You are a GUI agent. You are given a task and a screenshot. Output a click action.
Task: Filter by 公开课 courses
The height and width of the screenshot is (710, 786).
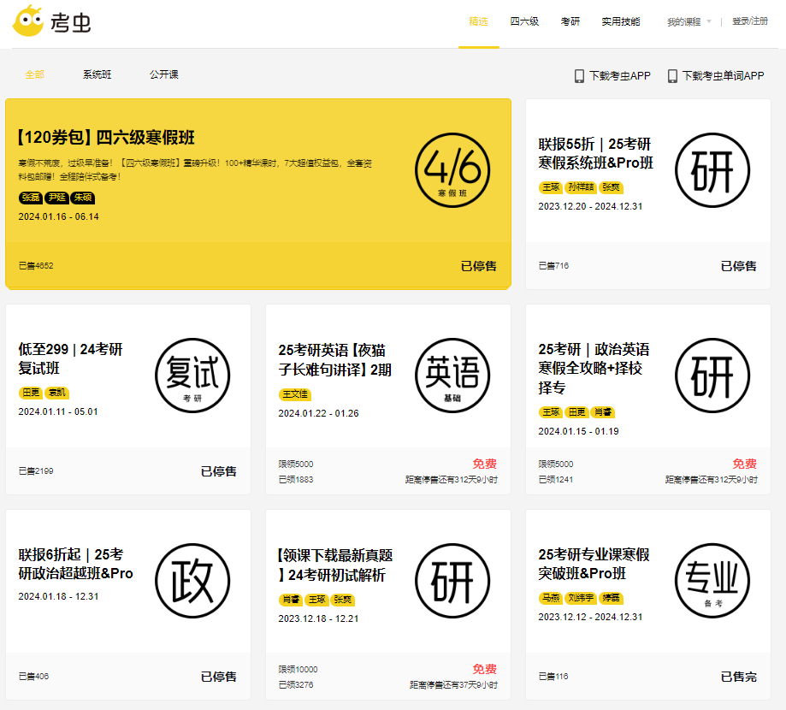point(164,74)
